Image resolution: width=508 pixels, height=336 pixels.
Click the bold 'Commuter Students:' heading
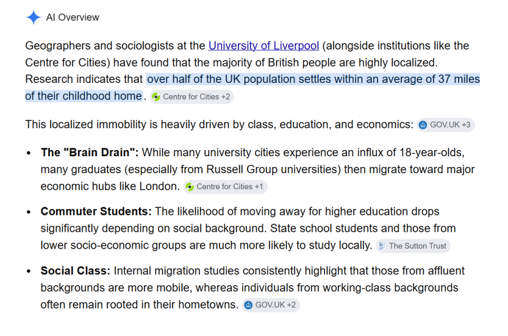pyautogui.click(x=96, y=211)
